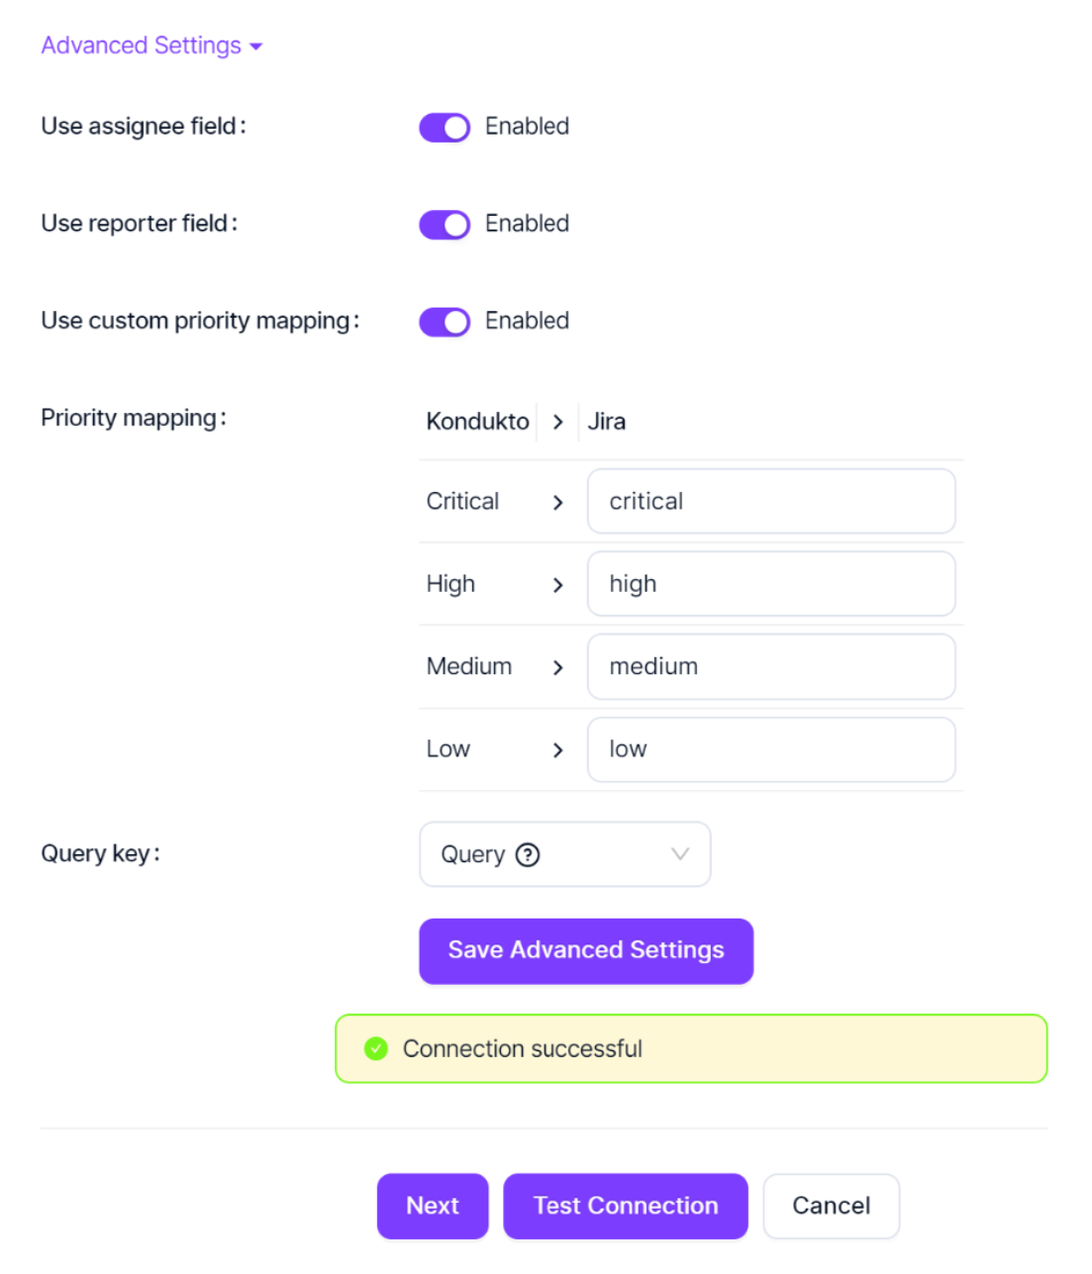Toggle Use custom priority mapping off
This screenshot has width=1092, height=1274.
pyautogui.click(x=445, y=322)
